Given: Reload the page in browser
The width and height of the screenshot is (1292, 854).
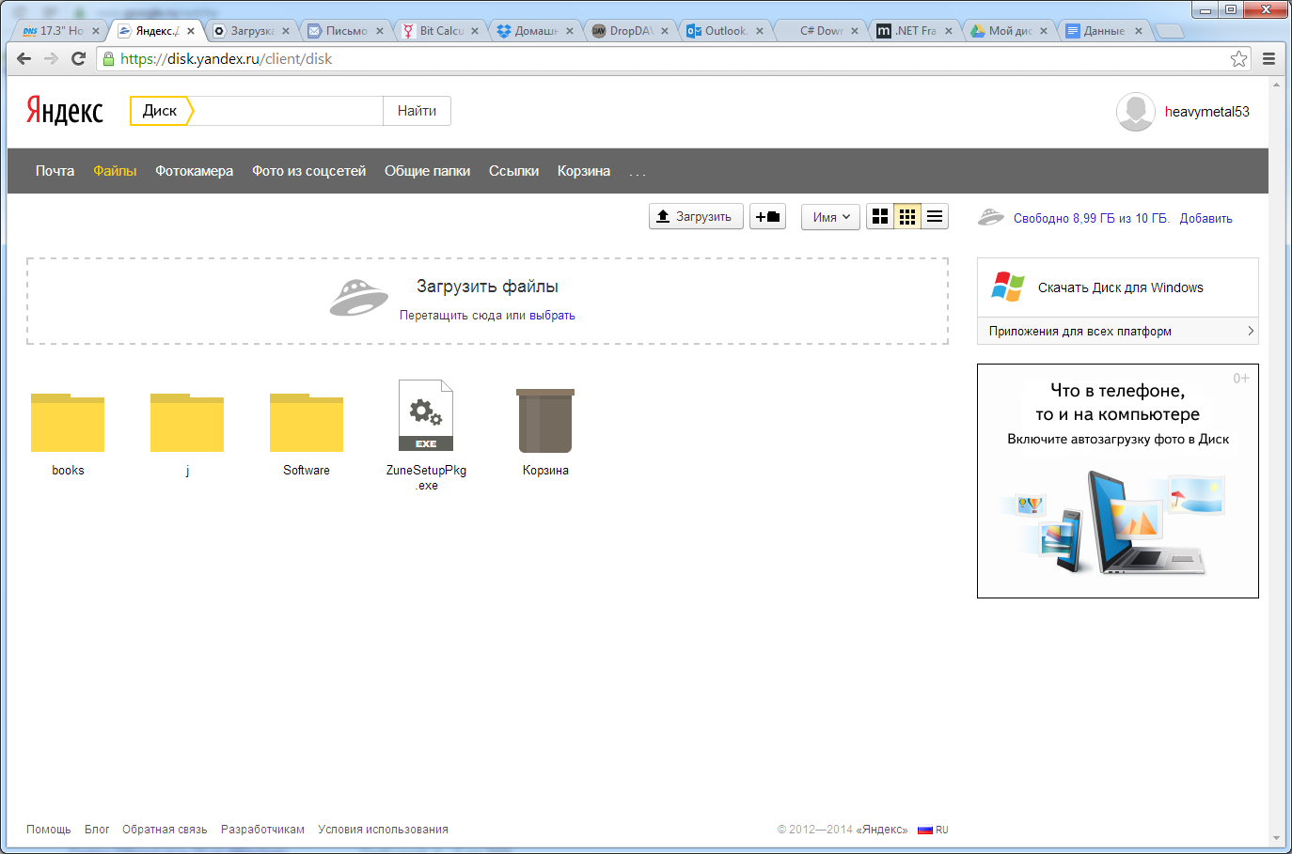Looking at the screenshot, I should point(79,59).
